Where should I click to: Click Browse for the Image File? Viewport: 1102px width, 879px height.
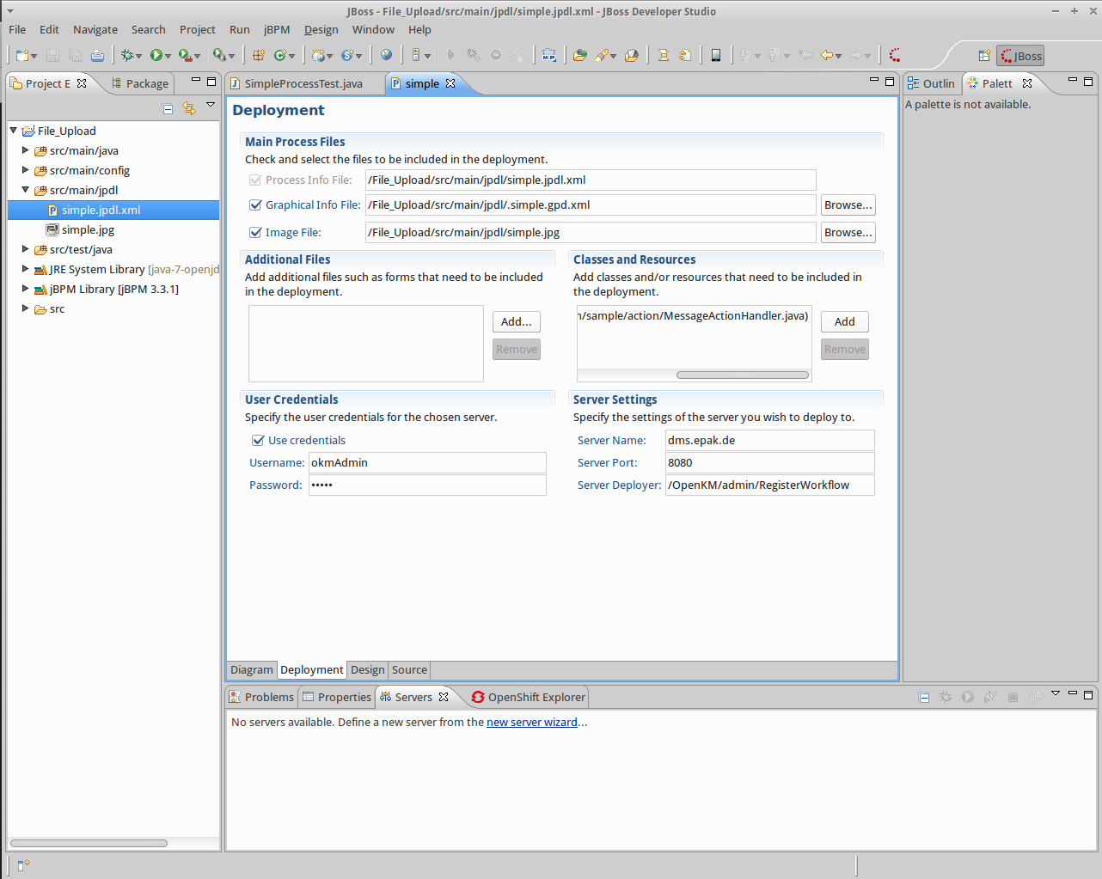click(848, 233)
